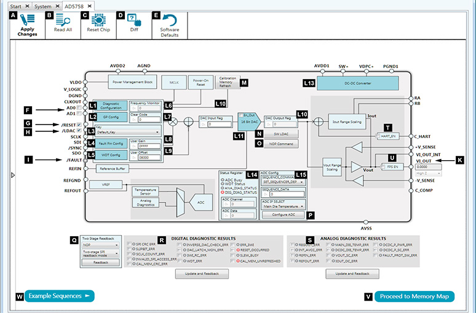The height and width of the screenshot is (313, 476).
Task: Uncheck the /RESET pin checkbox
Action: 79,125
